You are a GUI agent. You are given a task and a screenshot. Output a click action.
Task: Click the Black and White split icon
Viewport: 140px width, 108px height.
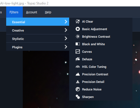pos(78,44)
